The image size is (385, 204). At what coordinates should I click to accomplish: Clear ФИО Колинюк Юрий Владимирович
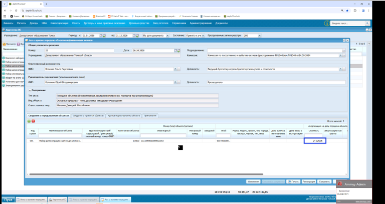(175, 83)
